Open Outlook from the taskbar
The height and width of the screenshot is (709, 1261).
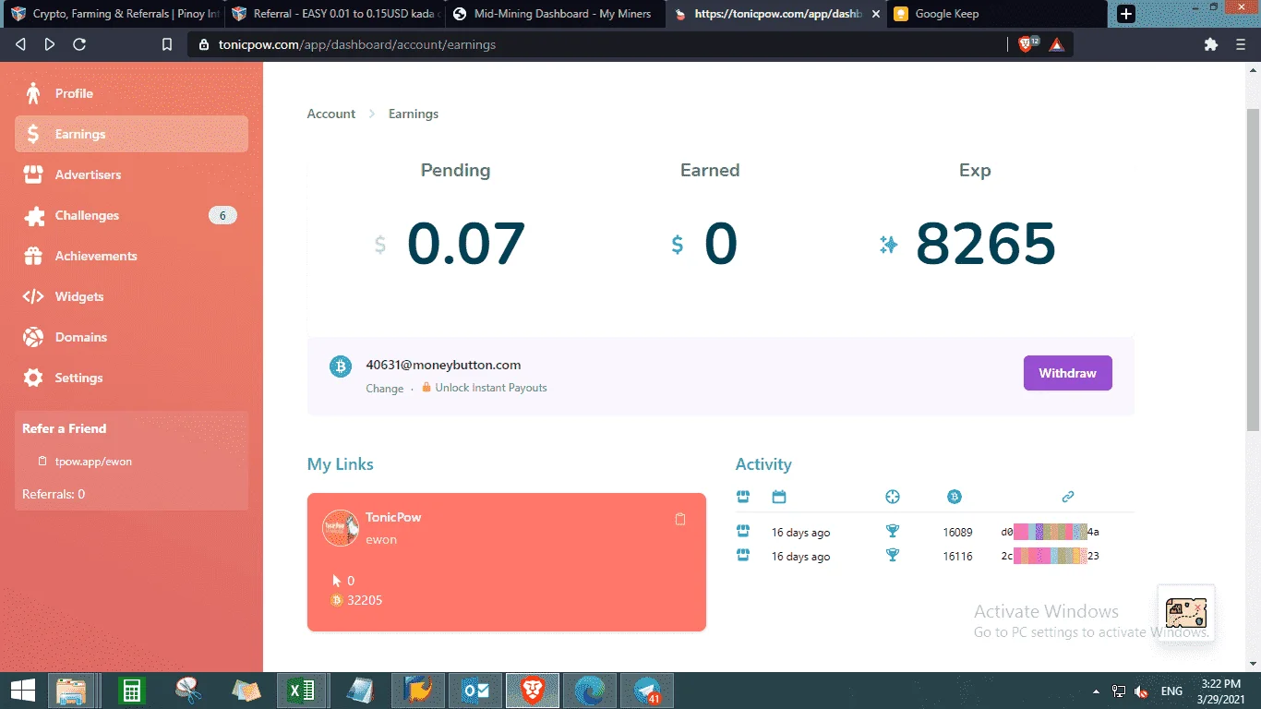point(475,691)
